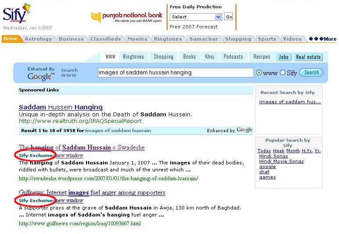
Task: Select the www radio button
Action: click(259, 73)
